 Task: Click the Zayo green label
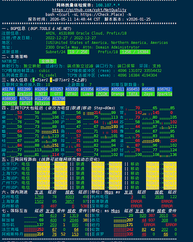pyautogui.click(x=148, y=94)
